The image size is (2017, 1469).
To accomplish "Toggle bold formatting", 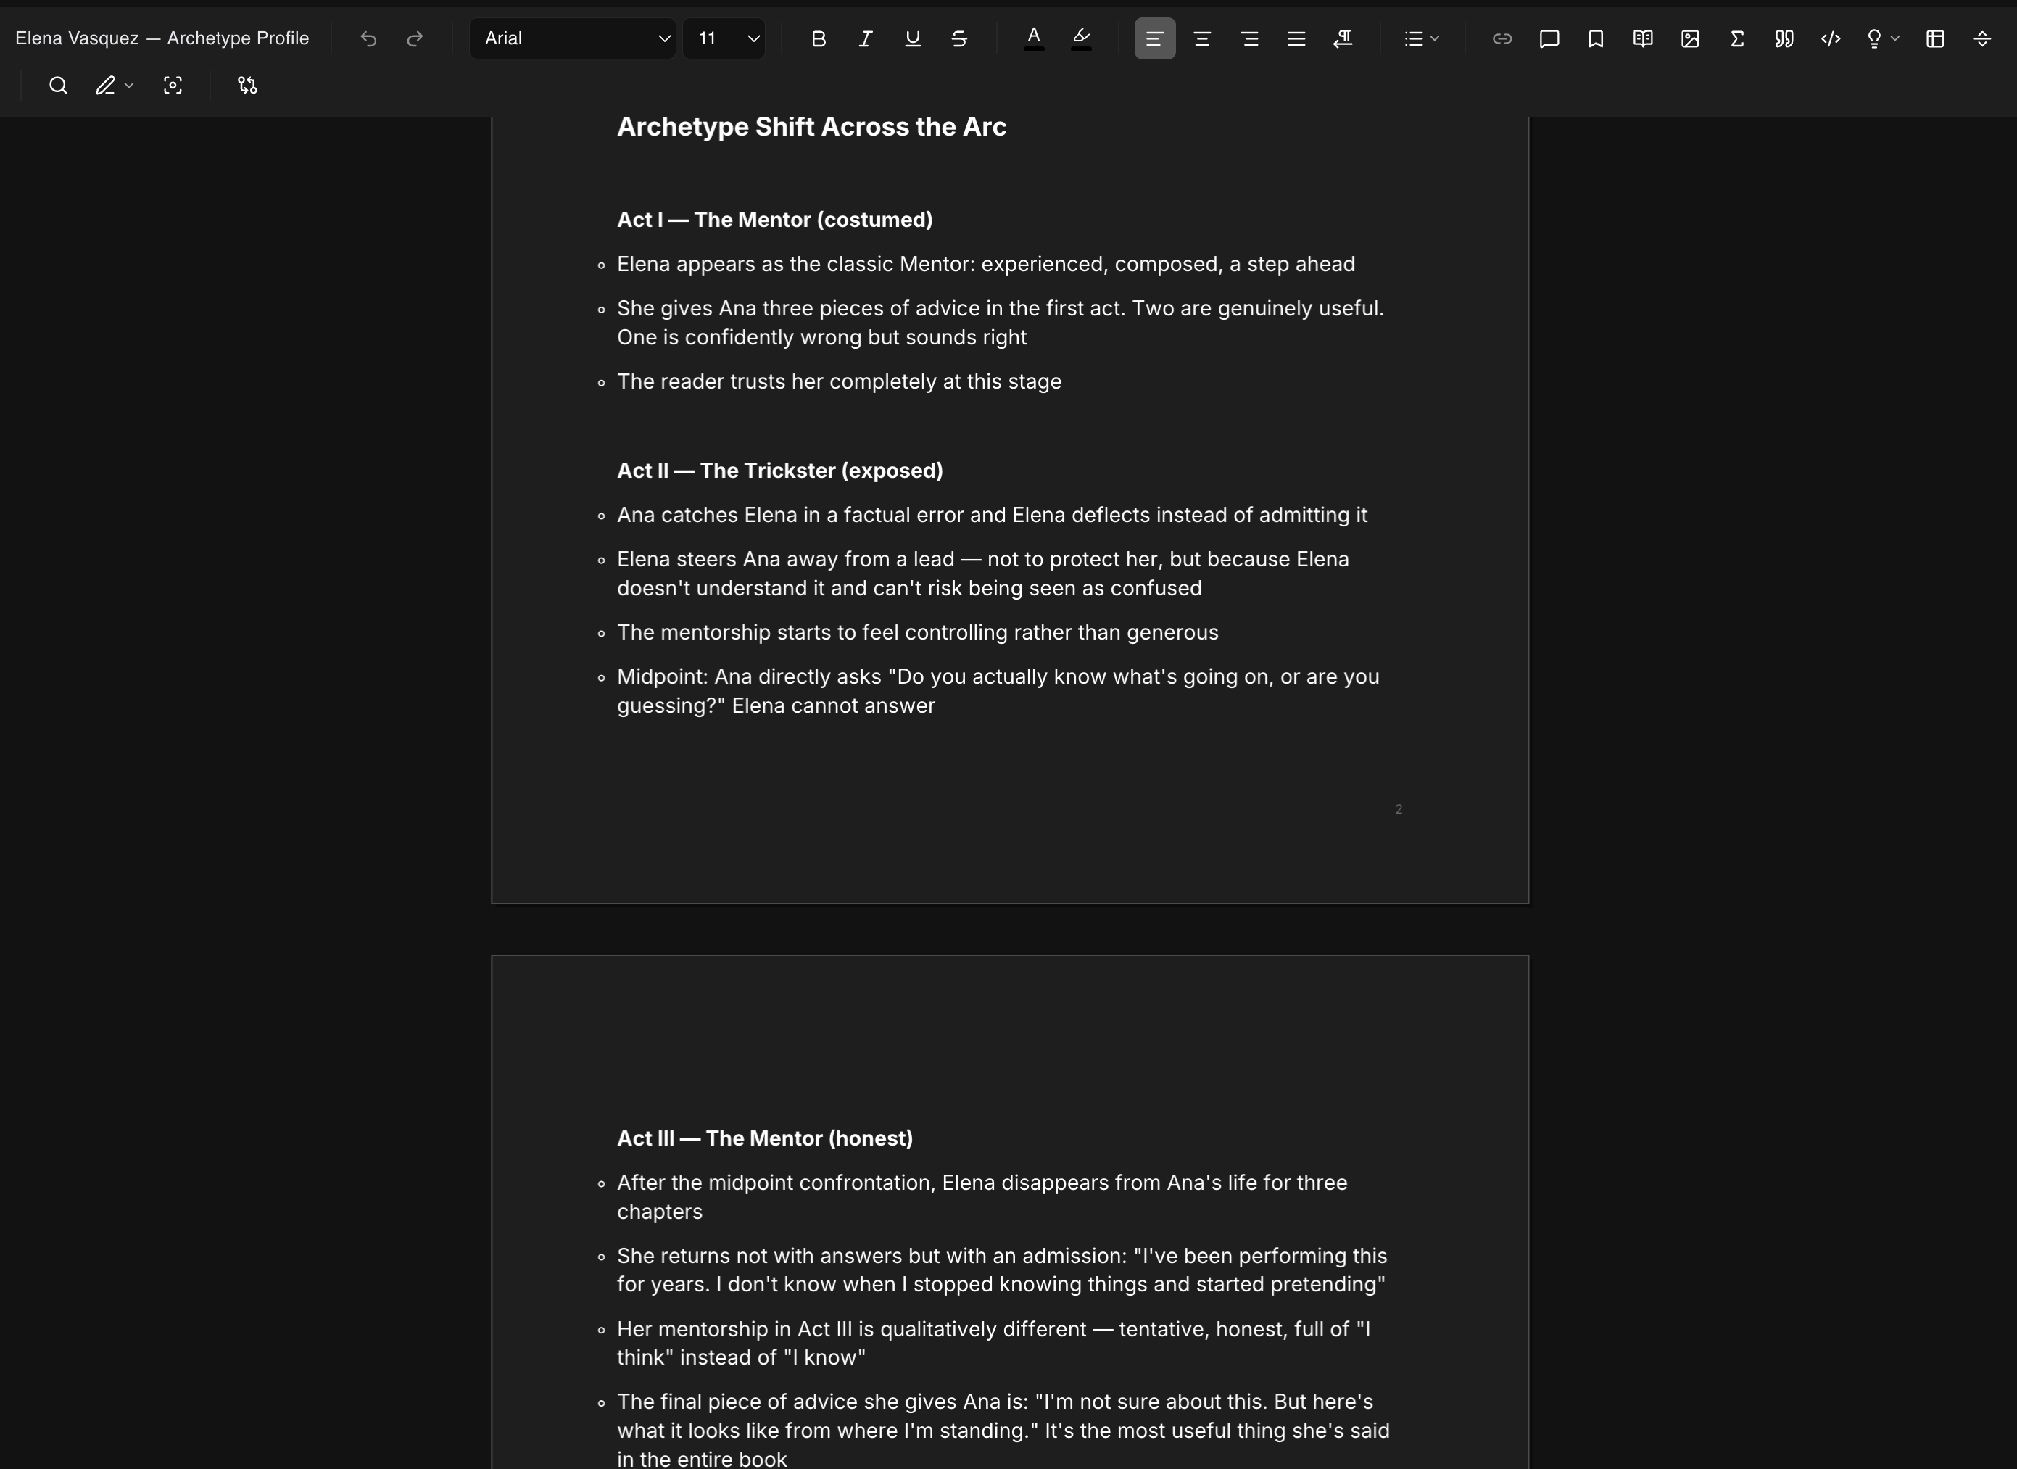I will (x=817, y=39).
